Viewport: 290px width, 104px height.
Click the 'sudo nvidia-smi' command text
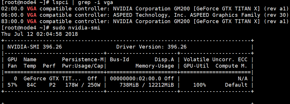(x=76, y=28)
